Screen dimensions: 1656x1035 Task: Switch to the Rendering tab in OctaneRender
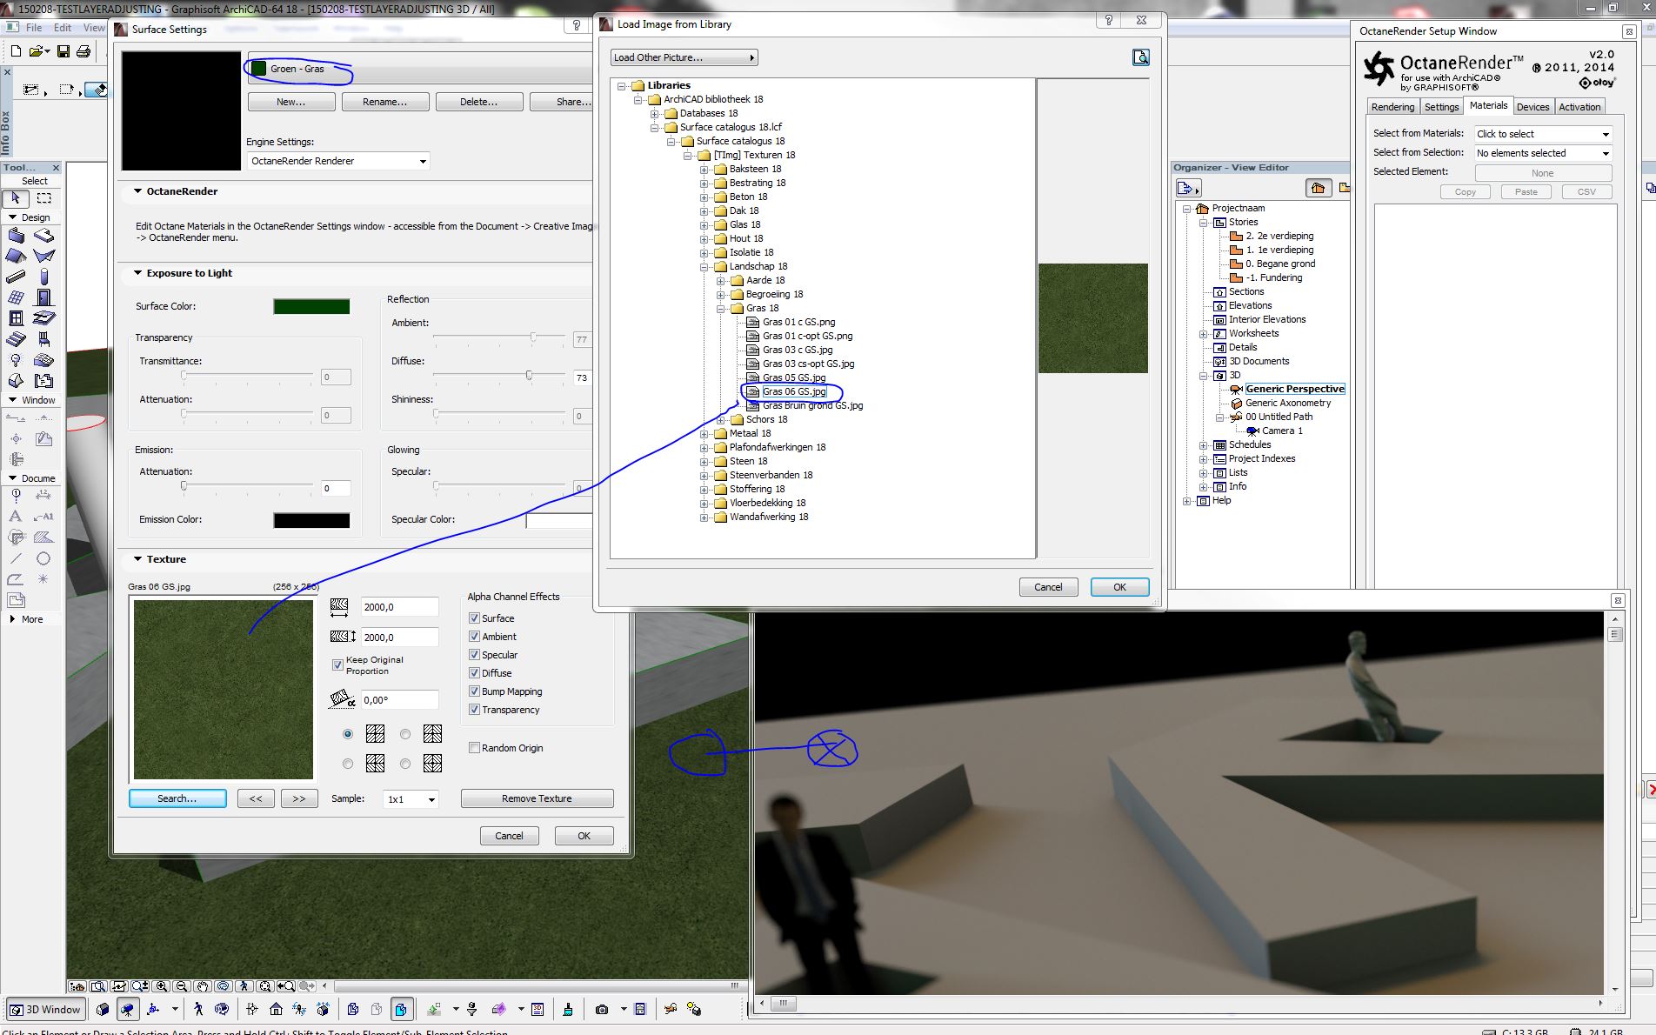click(1392, 107)
